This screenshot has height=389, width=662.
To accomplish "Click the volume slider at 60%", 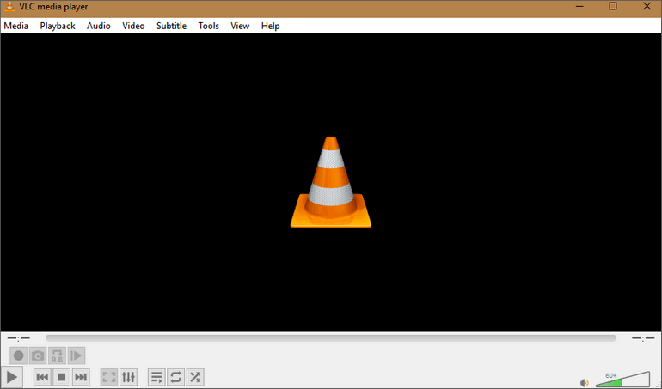I will pyautogui.click(x=622, y=380).
